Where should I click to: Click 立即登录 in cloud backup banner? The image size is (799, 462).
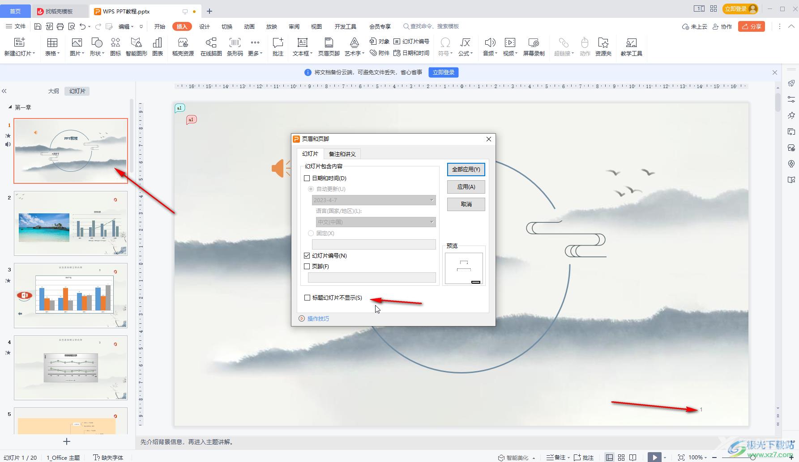pos(443,72)
